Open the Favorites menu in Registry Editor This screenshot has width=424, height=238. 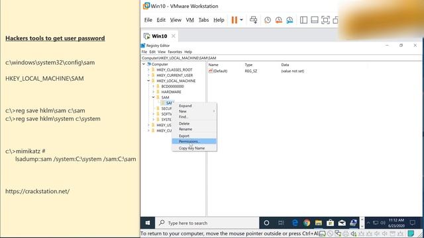[175, 52]
